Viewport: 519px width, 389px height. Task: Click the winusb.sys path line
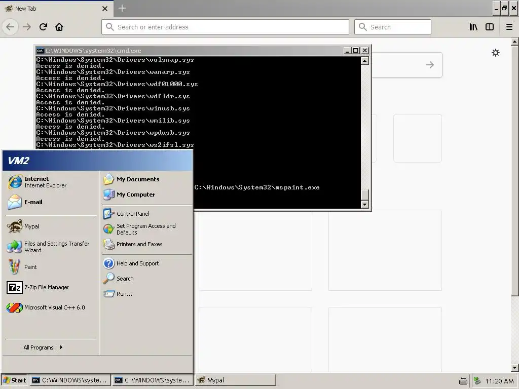tap(113, 108)
